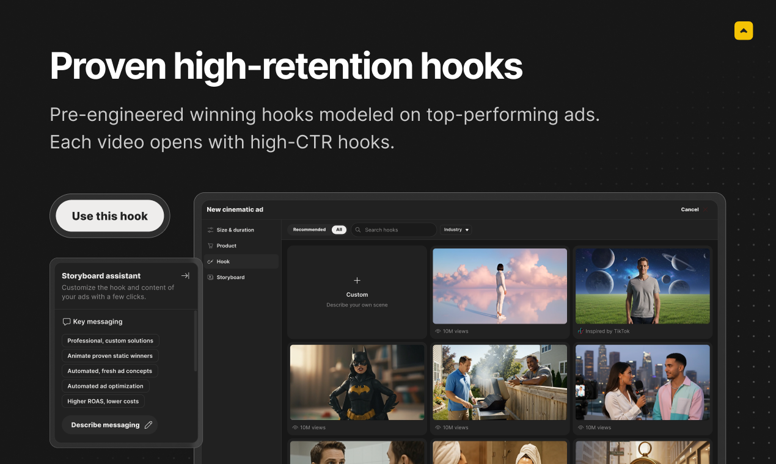Viewport: 776px width, 464px height.
Task: Click Cancel in New cinematic ad dialog
Action: tap(690, 209)
